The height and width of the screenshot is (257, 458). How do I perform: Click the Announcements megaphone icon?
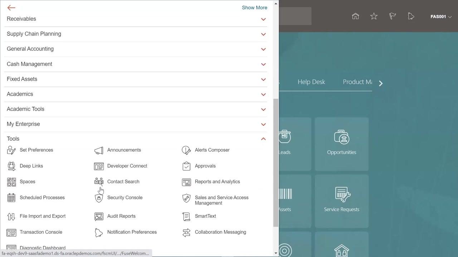pos(99,150)
